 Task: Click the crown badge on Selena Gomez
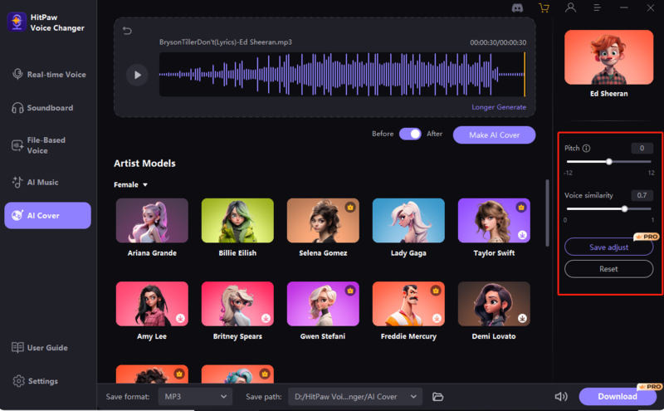pyautogui.click(x=350, y=208)
